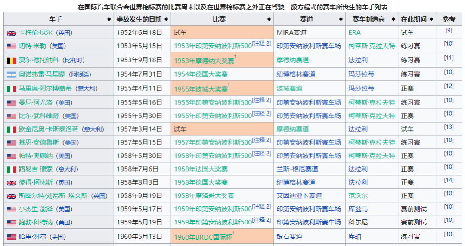
Task: Open 范沃尔 manufacturer link
Action: pyautogui.click(x=358, y=196)
